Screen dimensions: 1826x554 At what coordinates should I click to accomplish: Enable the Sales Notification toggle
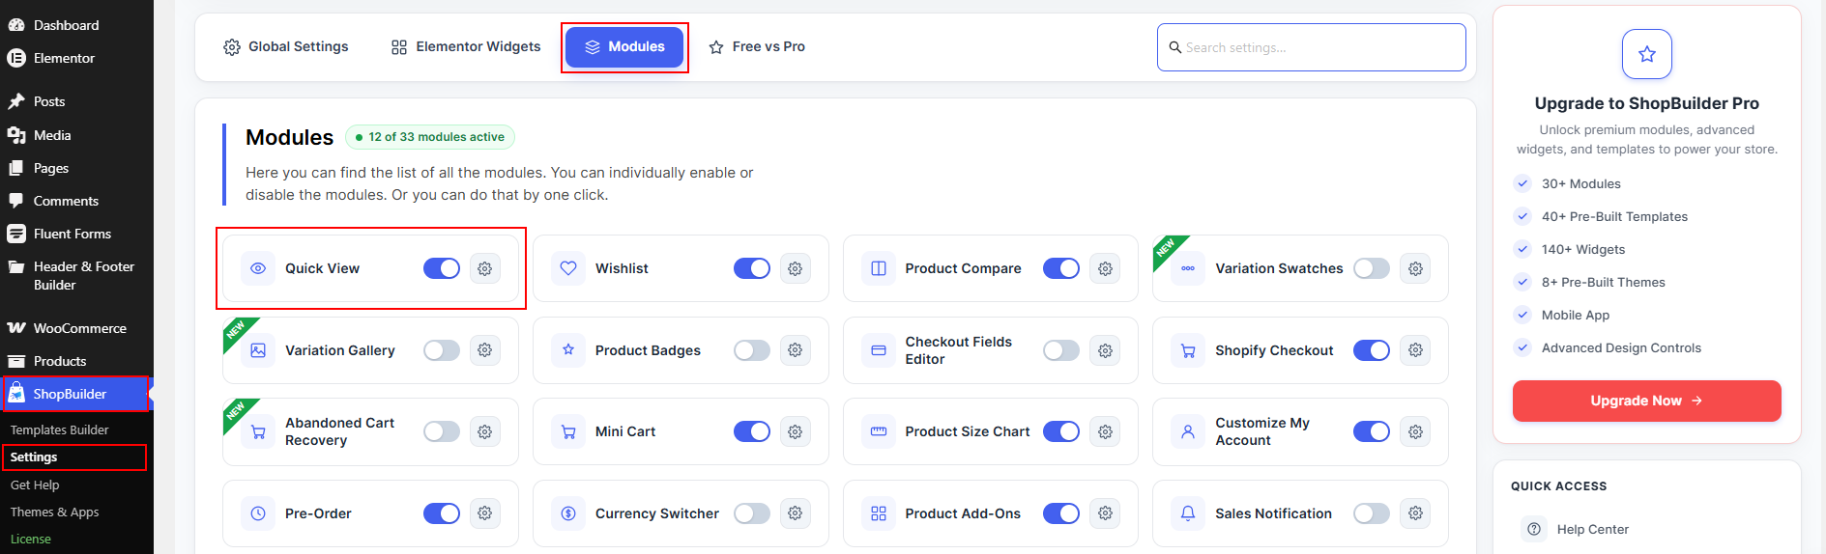tap(1372, 513)
